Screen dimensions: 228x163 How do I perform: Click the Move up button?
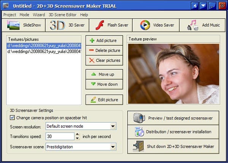104,74
